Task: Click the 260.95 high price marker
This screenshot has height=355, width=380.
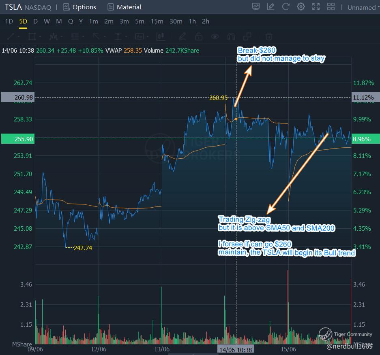Action: [218, 98]
